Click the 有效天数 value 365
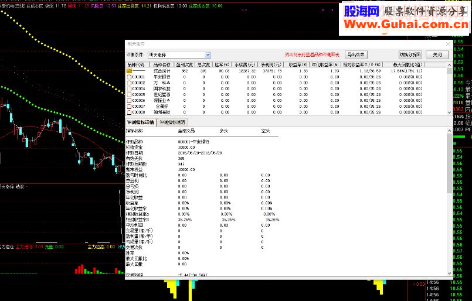 (x=181, y=159)
